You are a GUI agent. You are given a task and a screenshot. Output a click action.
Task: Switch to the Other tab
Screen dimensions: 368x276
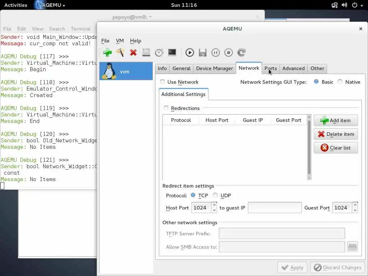click(317, 69)
